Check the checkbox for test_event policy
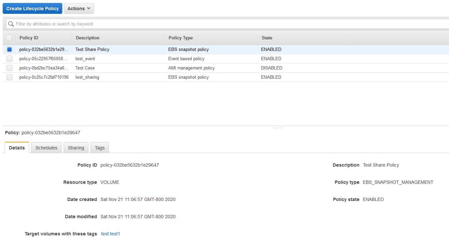Image resolution: width=449 pixels, height=244 pixels. pyautogui.click(x=9, y=59)
